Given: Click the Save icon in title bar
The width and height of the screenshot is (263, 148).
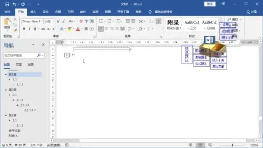Looking at the screenshot, I should [x=7, y=4].
